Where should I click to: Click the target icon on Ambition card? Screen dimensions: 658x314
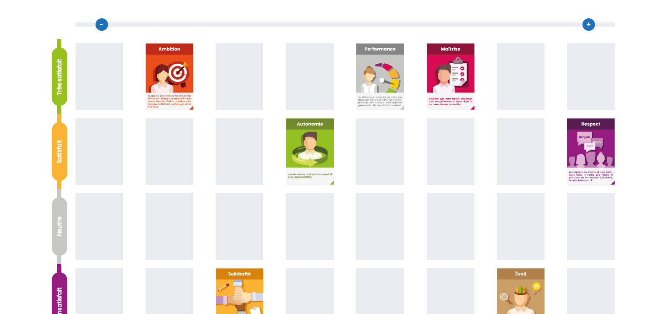click(179, 72)
